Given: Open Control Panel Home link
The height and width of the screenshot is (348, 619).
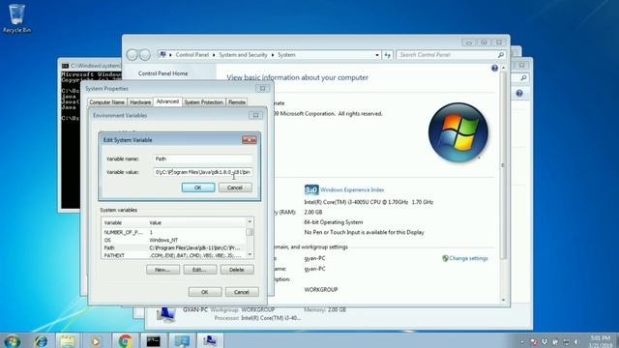Looking at the screenshot, I should point(163,73).
